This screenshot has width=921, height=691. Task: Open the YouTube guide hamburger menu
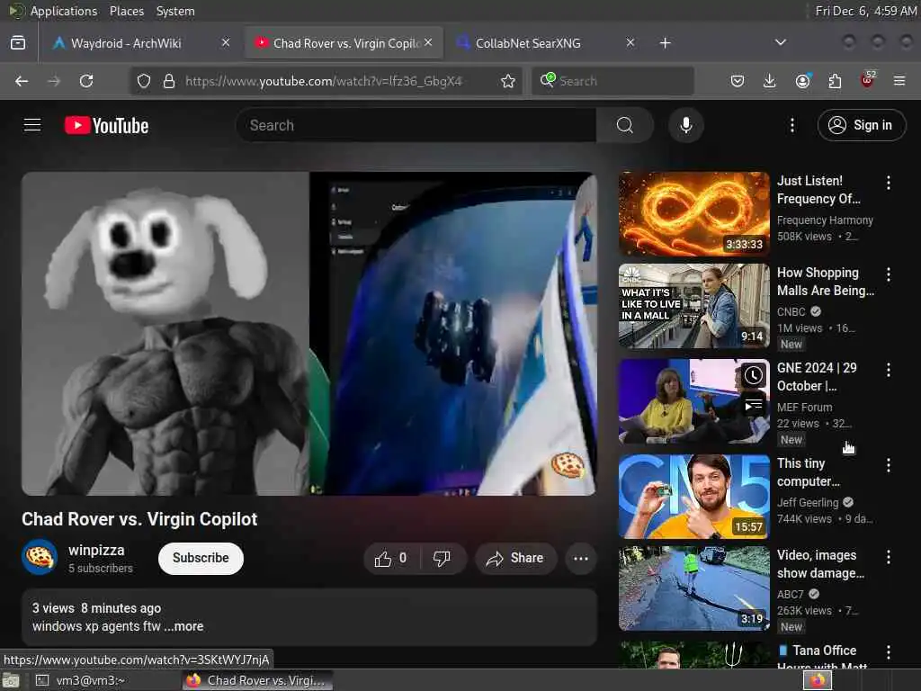click(x=32, y=125)
